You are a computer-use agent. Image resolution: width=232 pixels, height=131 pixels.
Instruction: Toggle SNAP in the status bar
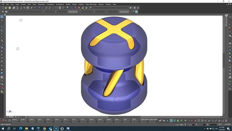(177, 125)
